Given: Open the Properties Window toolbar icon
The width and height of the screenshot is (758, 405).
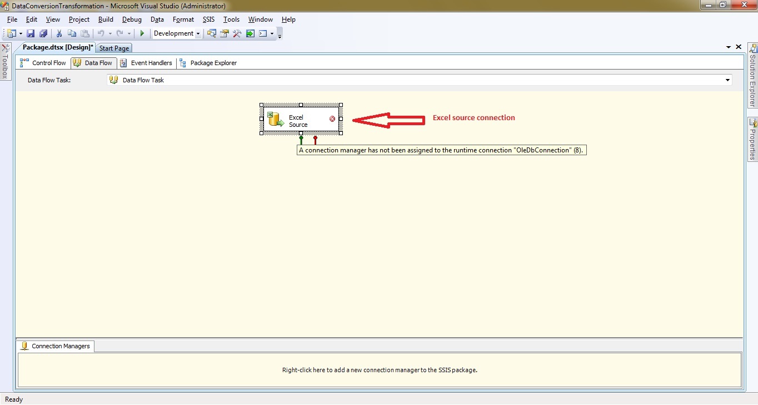Looking at the screenshot, I should tap(225, 33).
